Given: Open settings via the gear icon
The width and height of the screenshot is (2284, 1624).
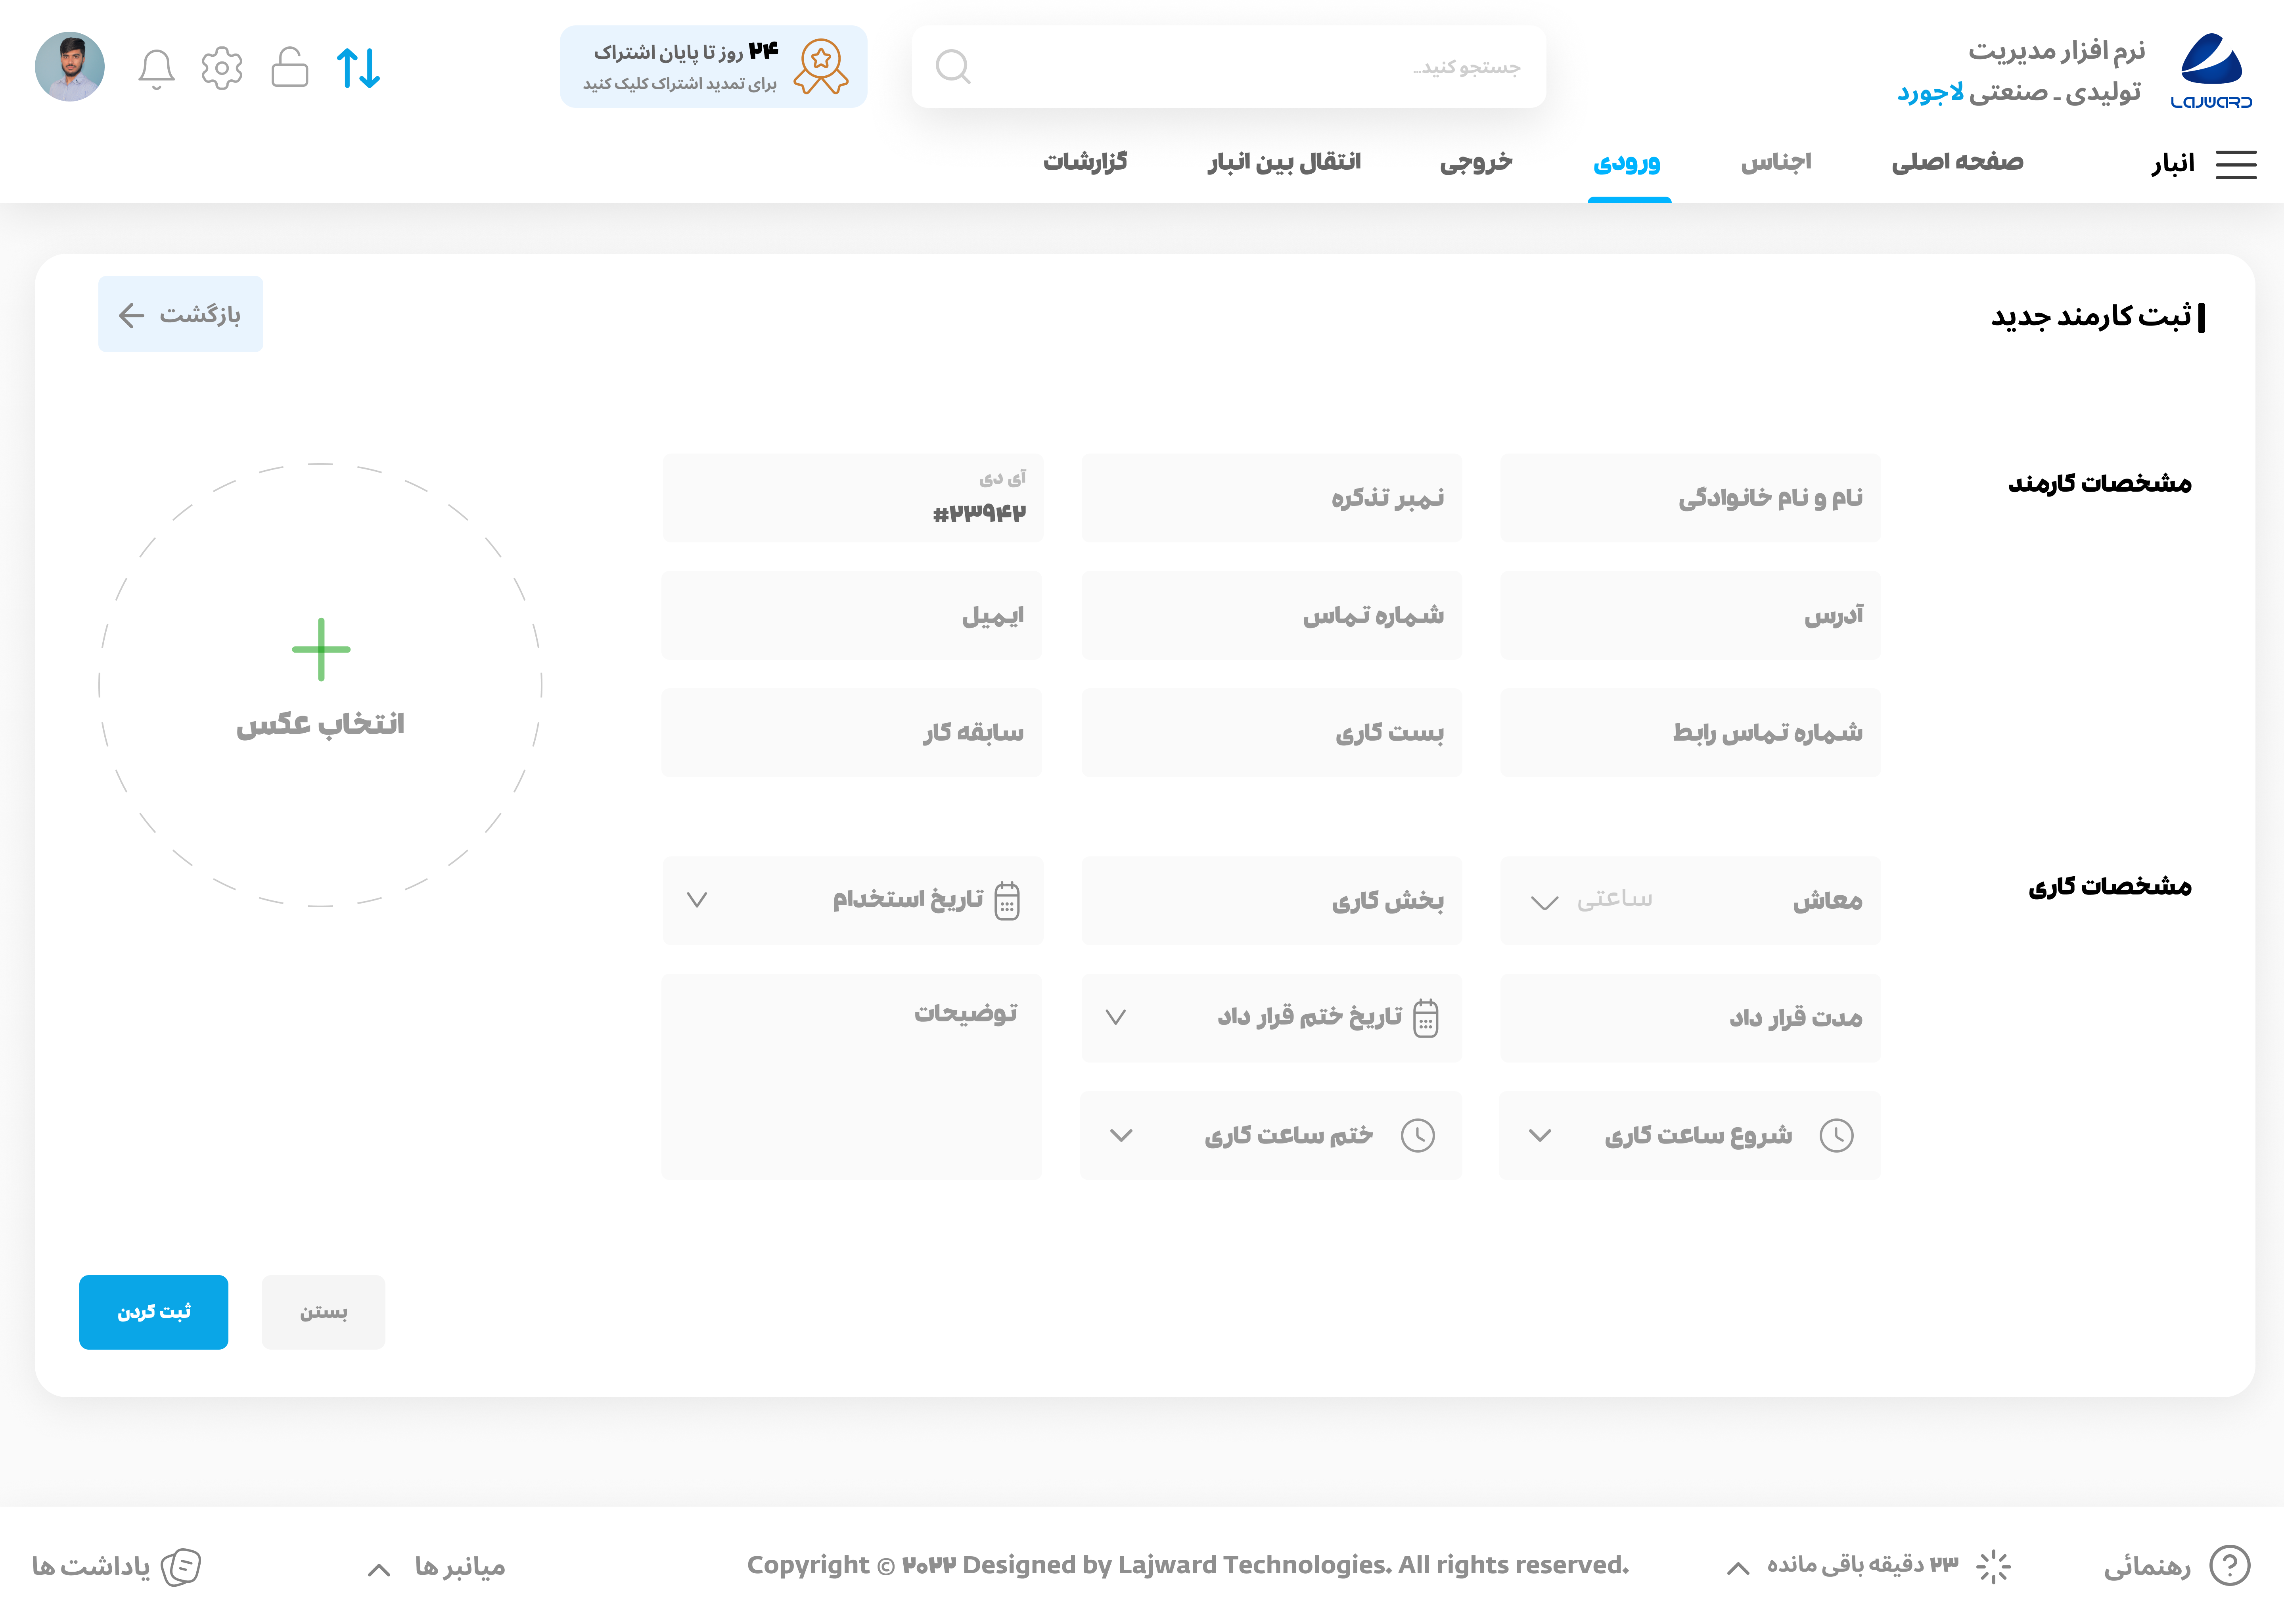Looking at the screenshot, I should [222, 68].
